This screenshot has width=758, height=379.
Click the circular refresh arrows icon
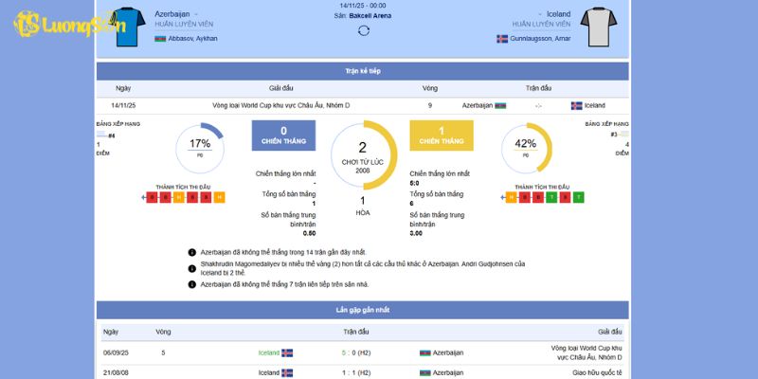pos(363,30)
